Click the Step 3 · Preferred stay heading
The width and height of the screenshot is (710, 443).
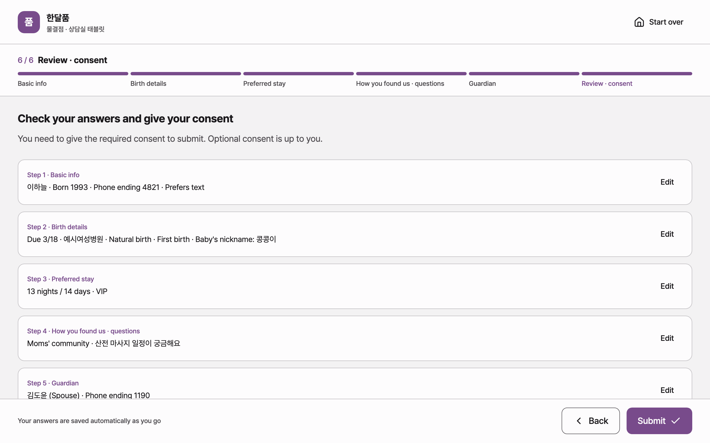60,279
